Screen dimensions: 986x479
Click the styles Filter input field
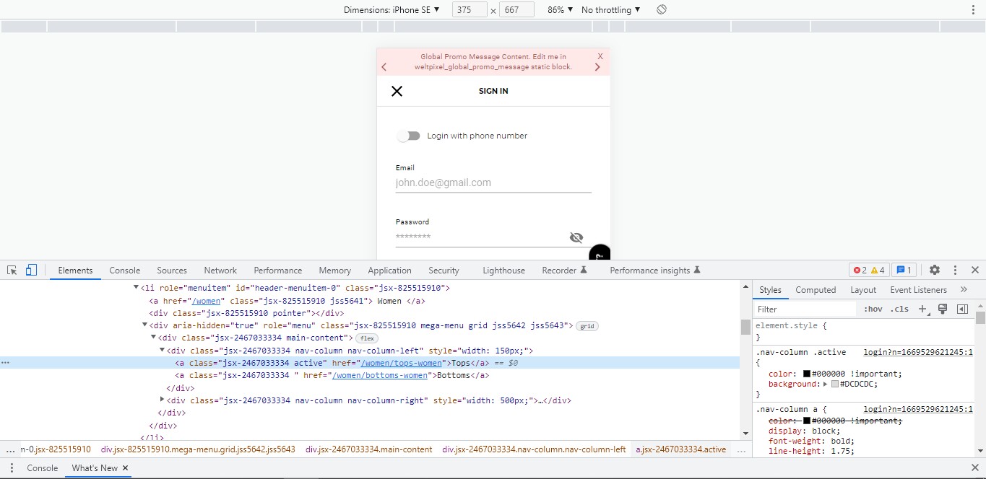(802, 309)
